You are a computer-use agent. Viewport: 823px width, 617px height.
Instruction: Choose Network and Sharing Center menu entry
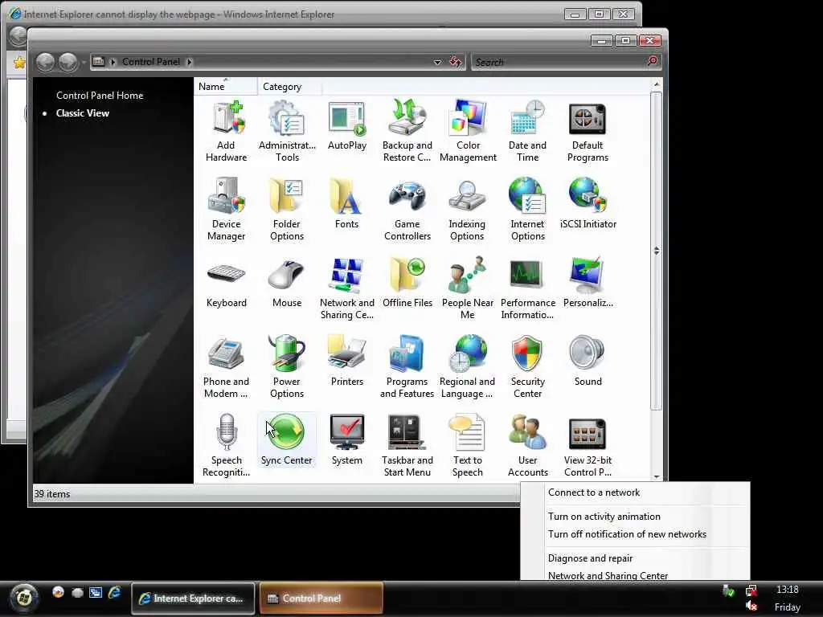coord(608,574)
